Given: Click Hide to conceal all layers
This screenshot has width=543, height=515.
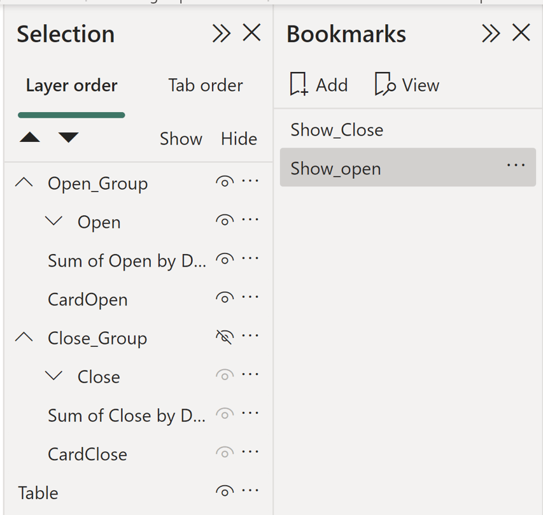Looking at the screenshot, I should point(238,139).
